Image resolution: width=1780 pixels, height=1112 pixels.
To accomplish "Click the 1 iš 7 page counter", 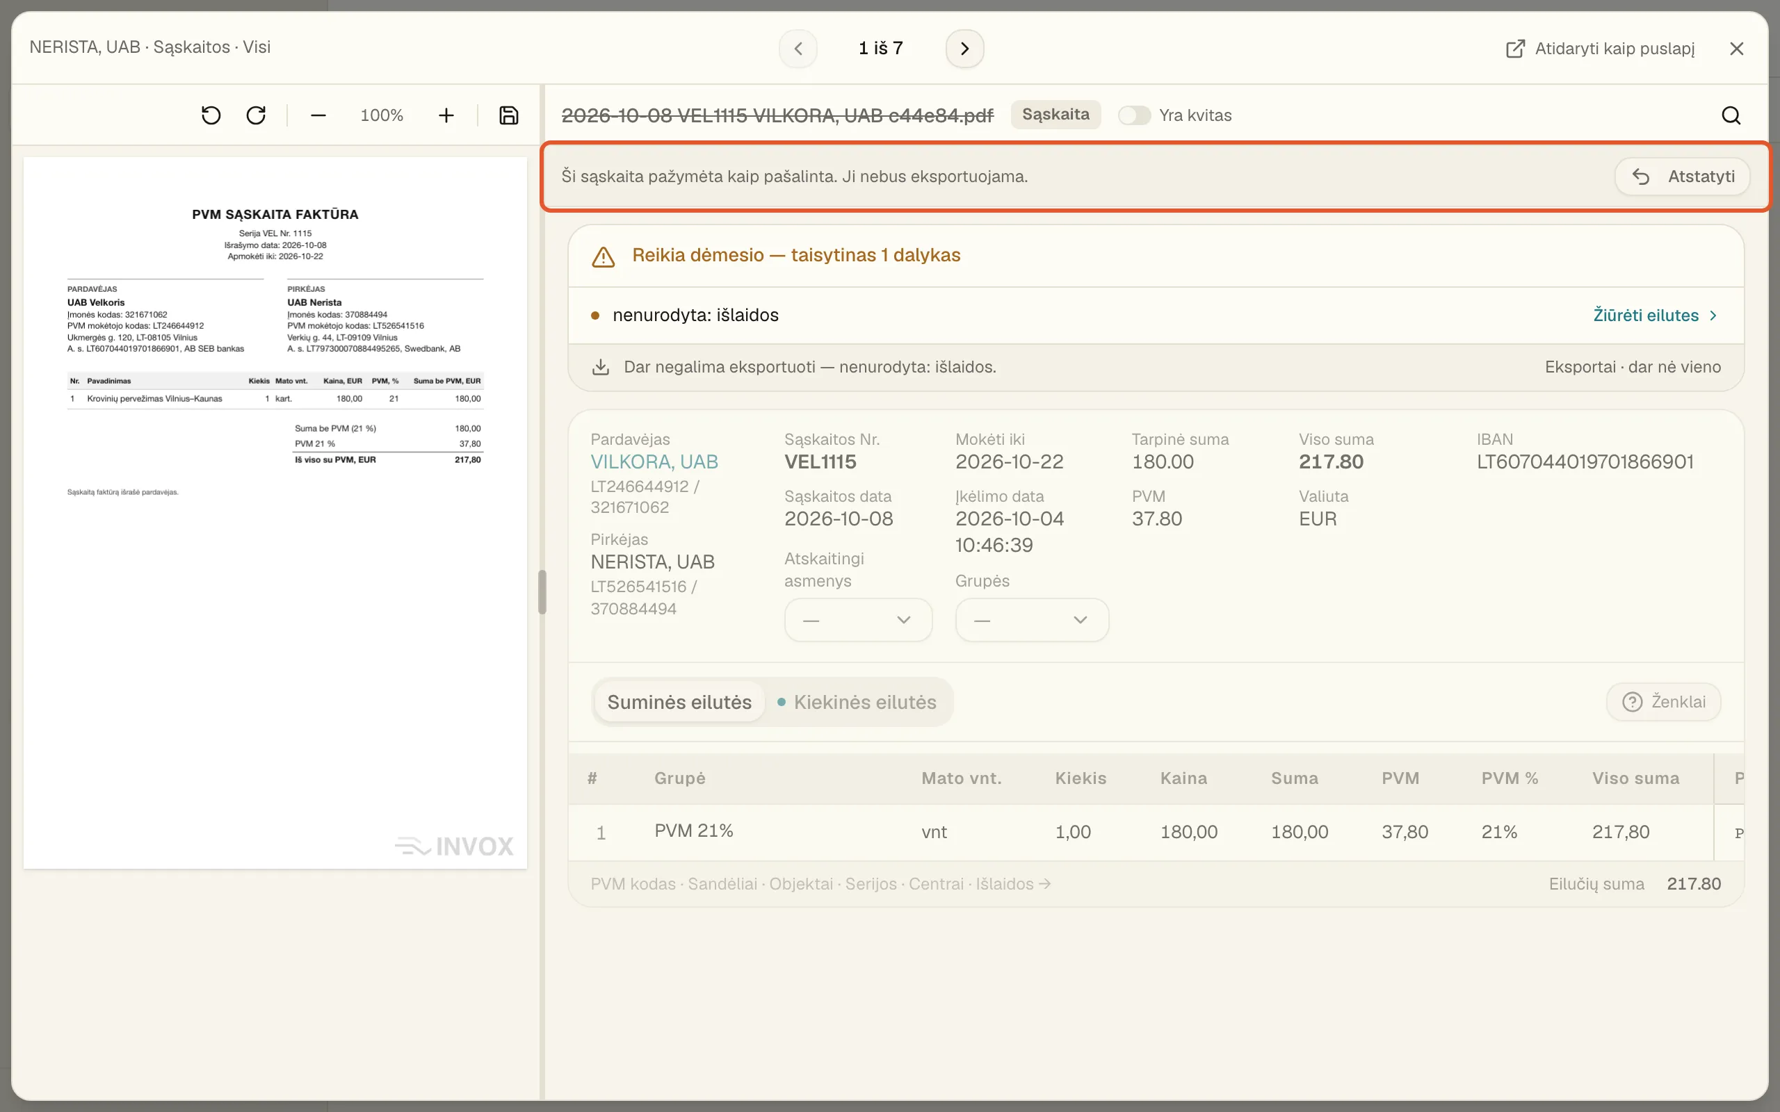I will pos(880,49).
